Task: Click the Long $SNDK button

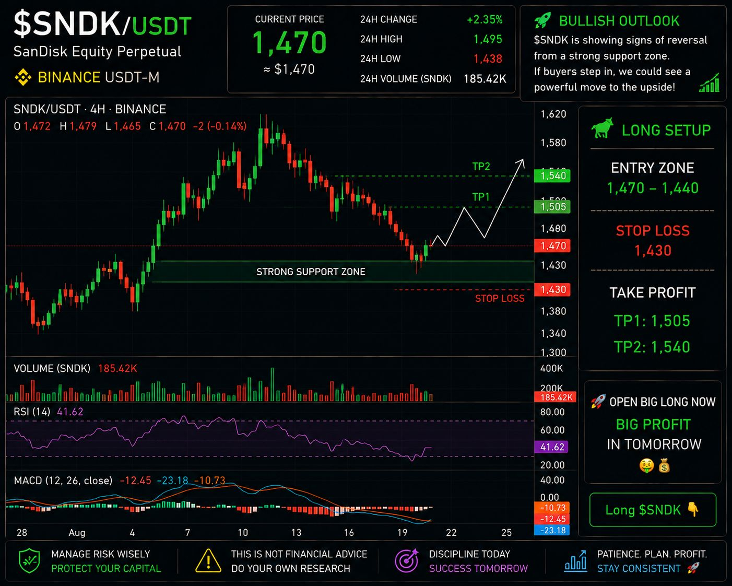Action: pos(653,510)
